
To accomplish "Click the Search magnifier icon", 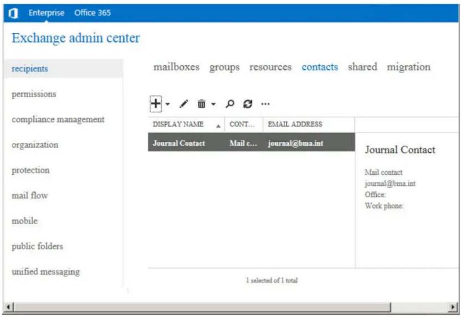I will coord(230,104).
